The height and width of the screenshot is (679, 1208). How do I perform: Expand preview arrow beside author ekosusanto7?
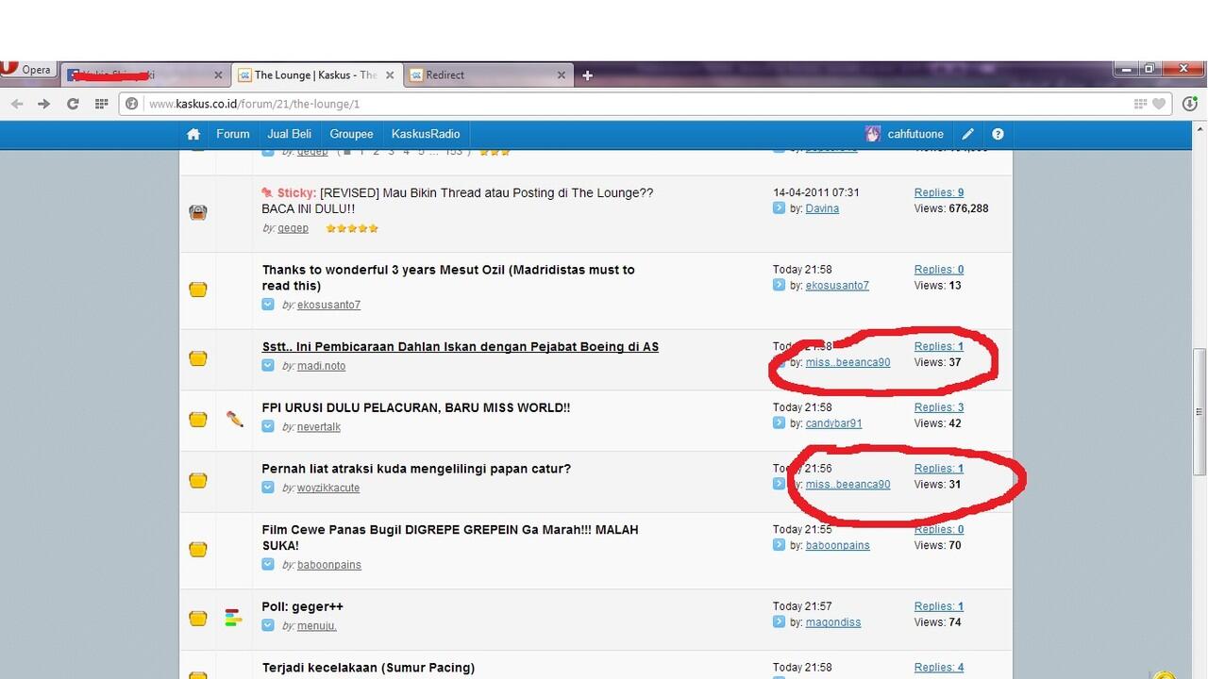pos(268,304)
